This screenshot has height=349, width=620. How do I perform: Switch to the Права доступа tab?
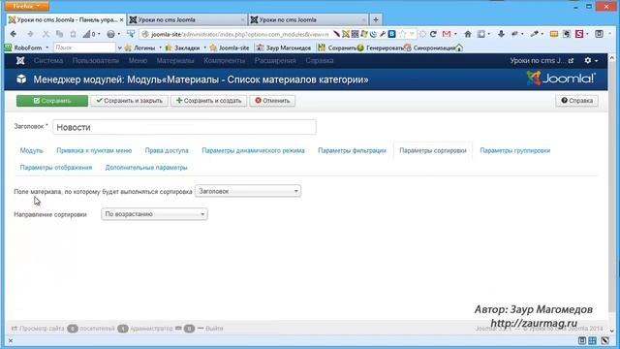tap(167, 150)
